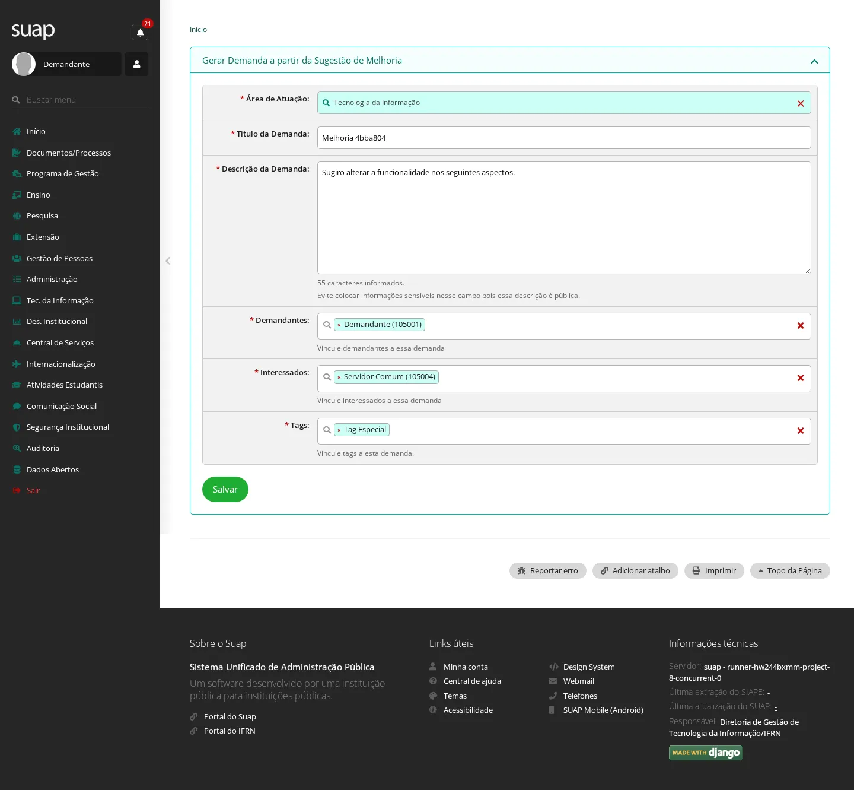The height and width of the screenshot is (790, 854).
Task: Open the Interessados selection field
Action: [564, 379]
